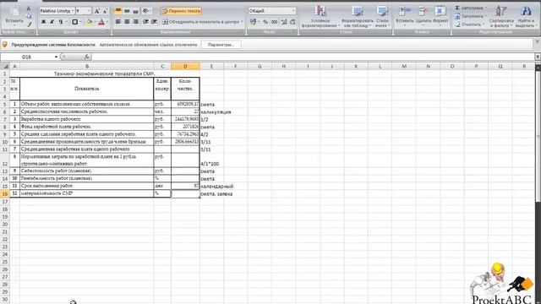The width and height of the screenshot is (541, 304).
Task: Expand the formula bar
Action: (x=538, y=57)
